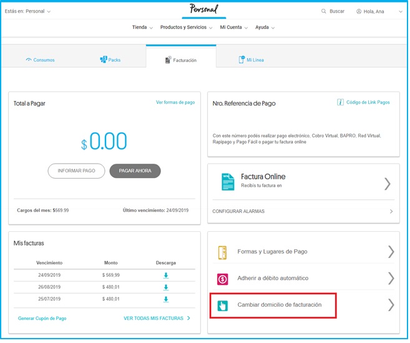Click the Consumos gauge icon
The image size is (410, 343).
29,60
